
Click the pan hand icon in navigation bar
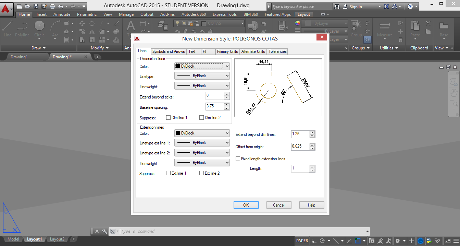454,93
